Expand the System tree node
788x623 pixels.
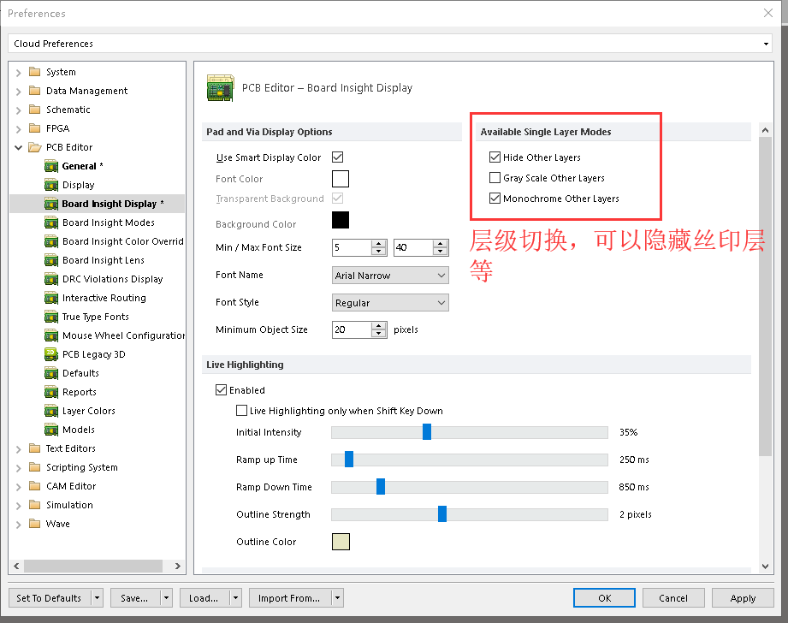[19, 73]
